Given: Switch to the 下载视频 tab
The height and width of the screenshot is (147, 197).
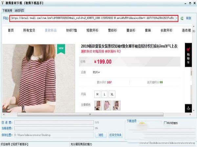Looking at the screenshot, I should (7, 10).
